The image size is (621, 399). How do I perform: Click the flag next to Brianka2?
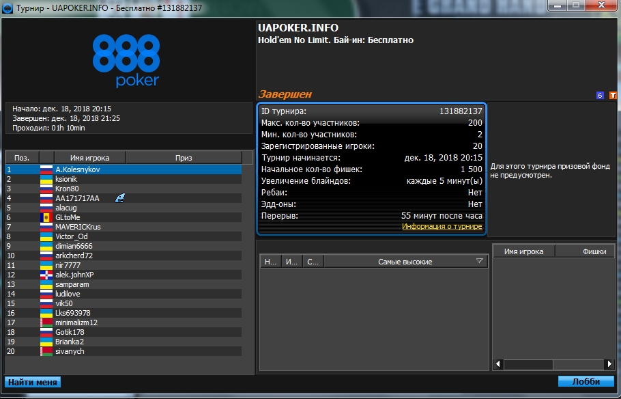pos(46,342)
